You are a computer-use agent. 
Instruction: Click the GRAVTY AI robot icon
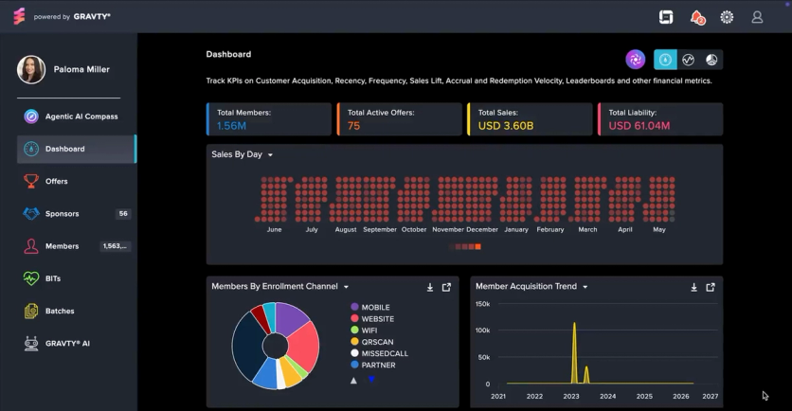click(31, 344)
